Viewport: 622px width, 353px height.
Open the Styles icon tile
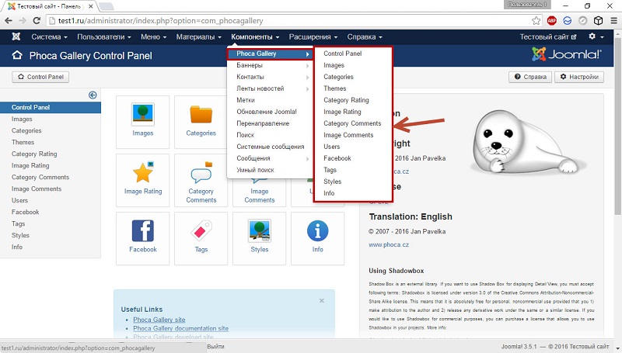coord(260,238)
